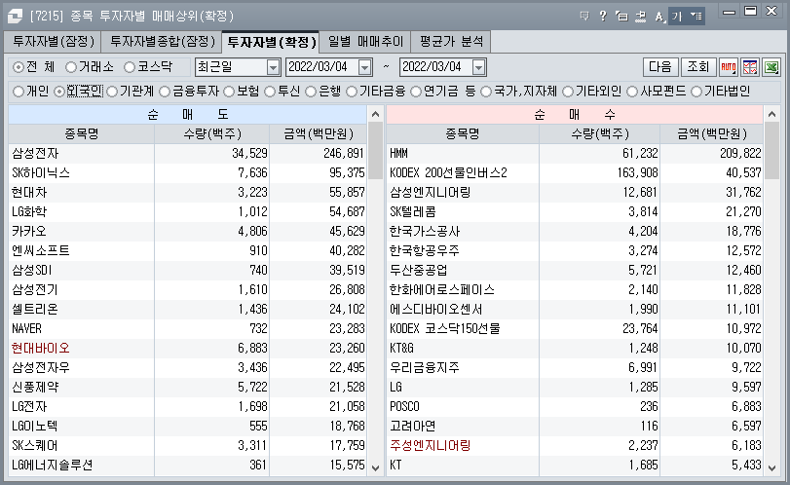
Task: Switch to the 평균가 분석 tab
Action: pyautogui.click(x=451, y=41)
